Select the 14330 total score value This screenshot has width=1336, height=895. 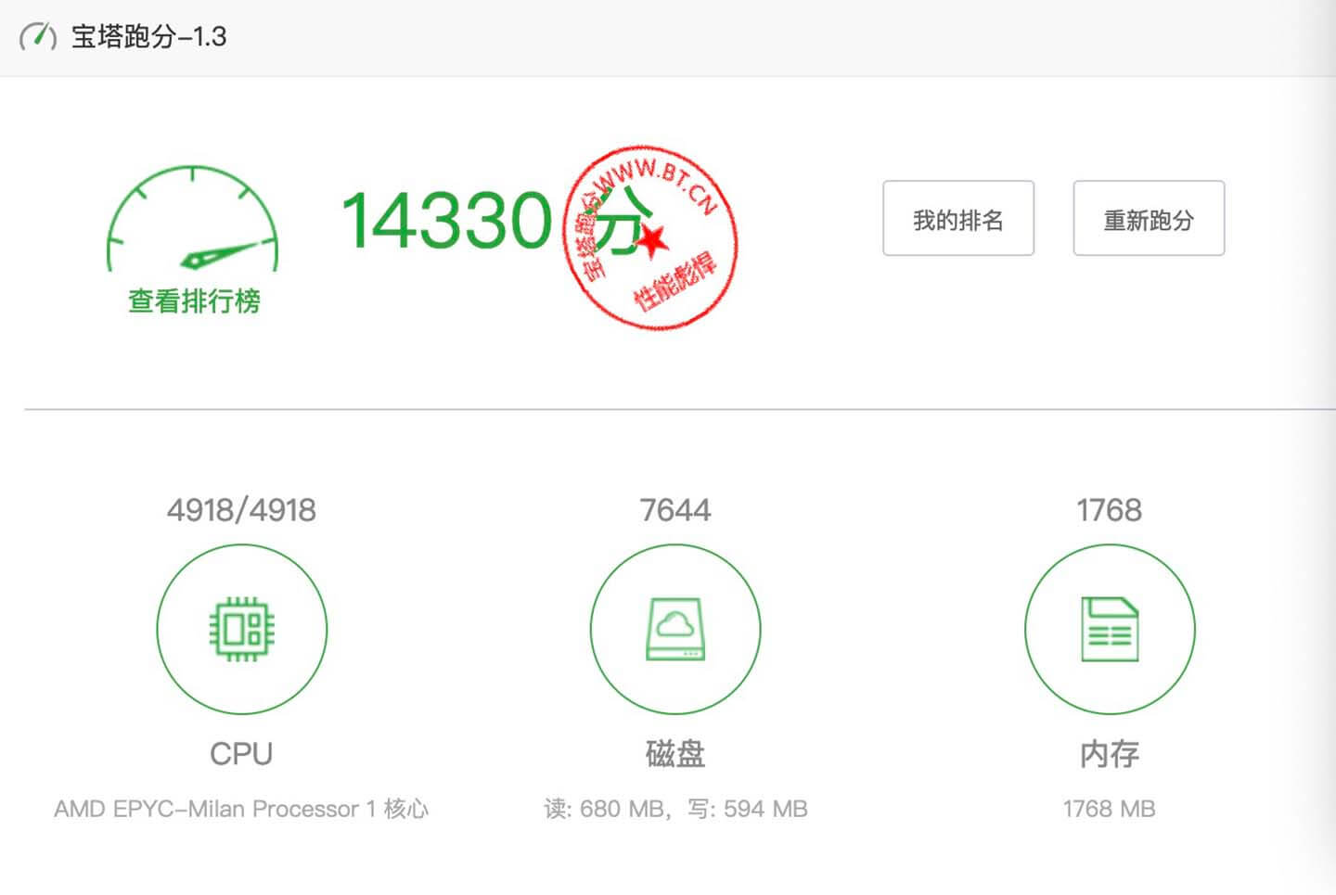pos(446,220)
